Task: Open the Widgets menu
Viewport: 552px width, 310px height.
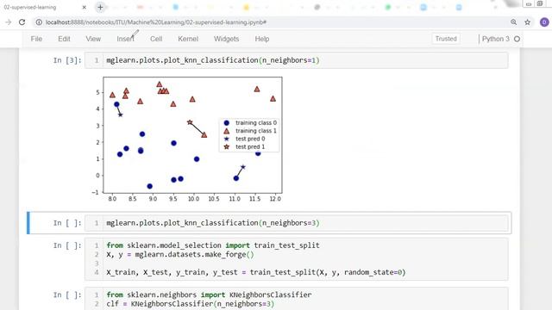Action: pos(226,39)
